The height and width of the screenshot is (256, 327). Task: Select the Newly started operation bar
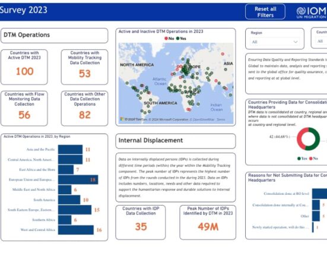pos(313,227)
